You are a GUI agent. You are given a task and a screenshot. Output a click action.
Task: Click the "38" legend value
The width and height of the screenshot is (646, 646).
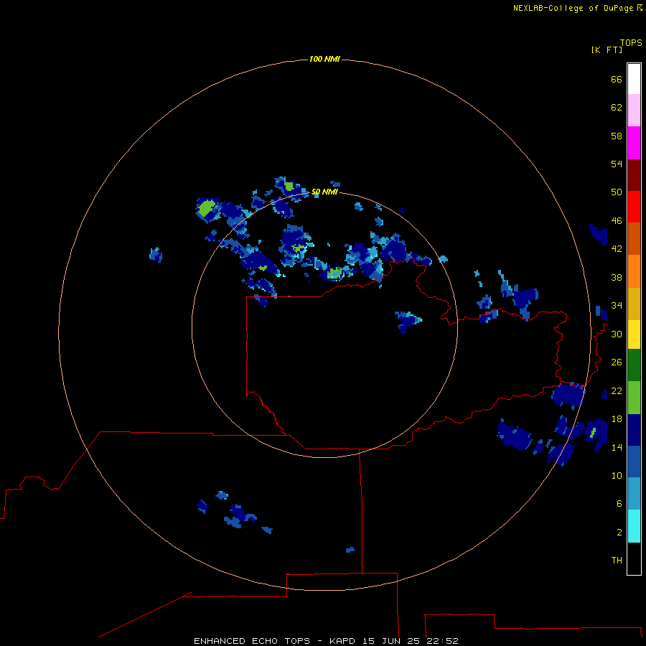(617, 277)
